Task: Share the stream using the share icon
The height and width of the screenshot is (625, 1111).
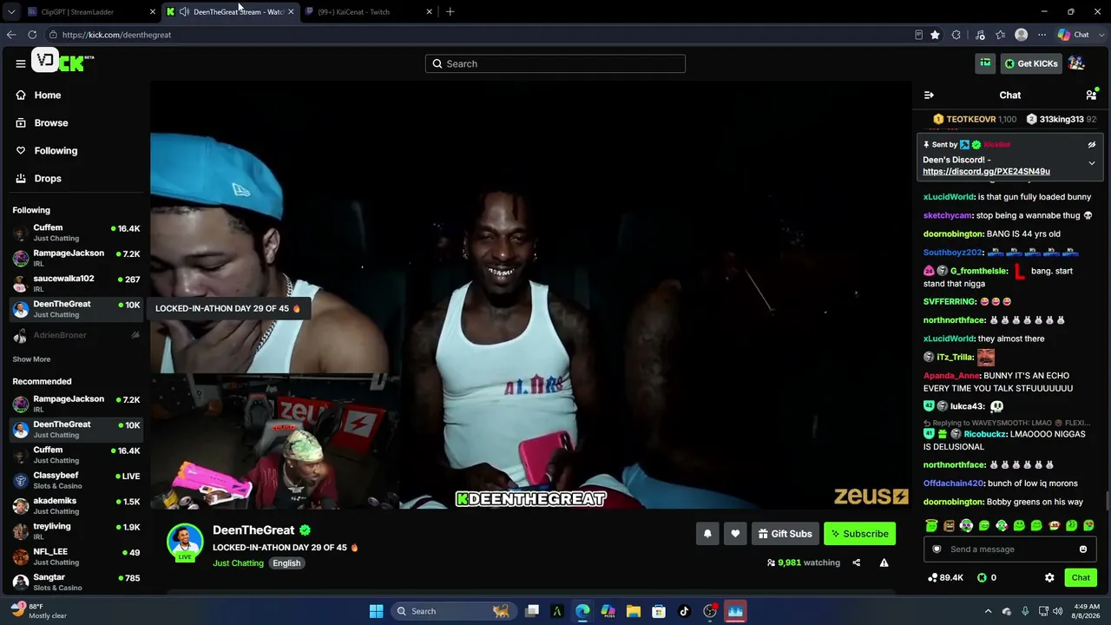Action: coord(856,562)
